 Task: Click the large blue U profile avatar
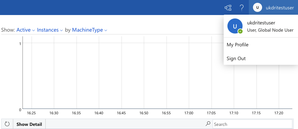click(235, 26)
